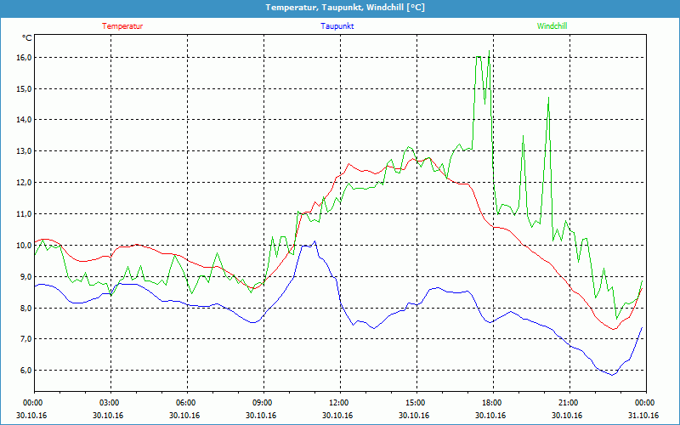Click the 6,0 y-axis value
The width and height of the screenshot is (680, 425).
[25, 371]
